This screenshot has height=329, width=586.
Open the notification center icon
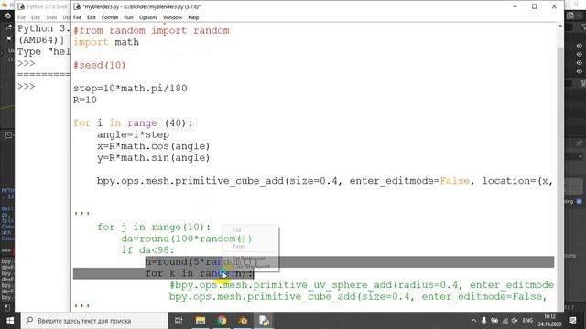pos(572,321)
